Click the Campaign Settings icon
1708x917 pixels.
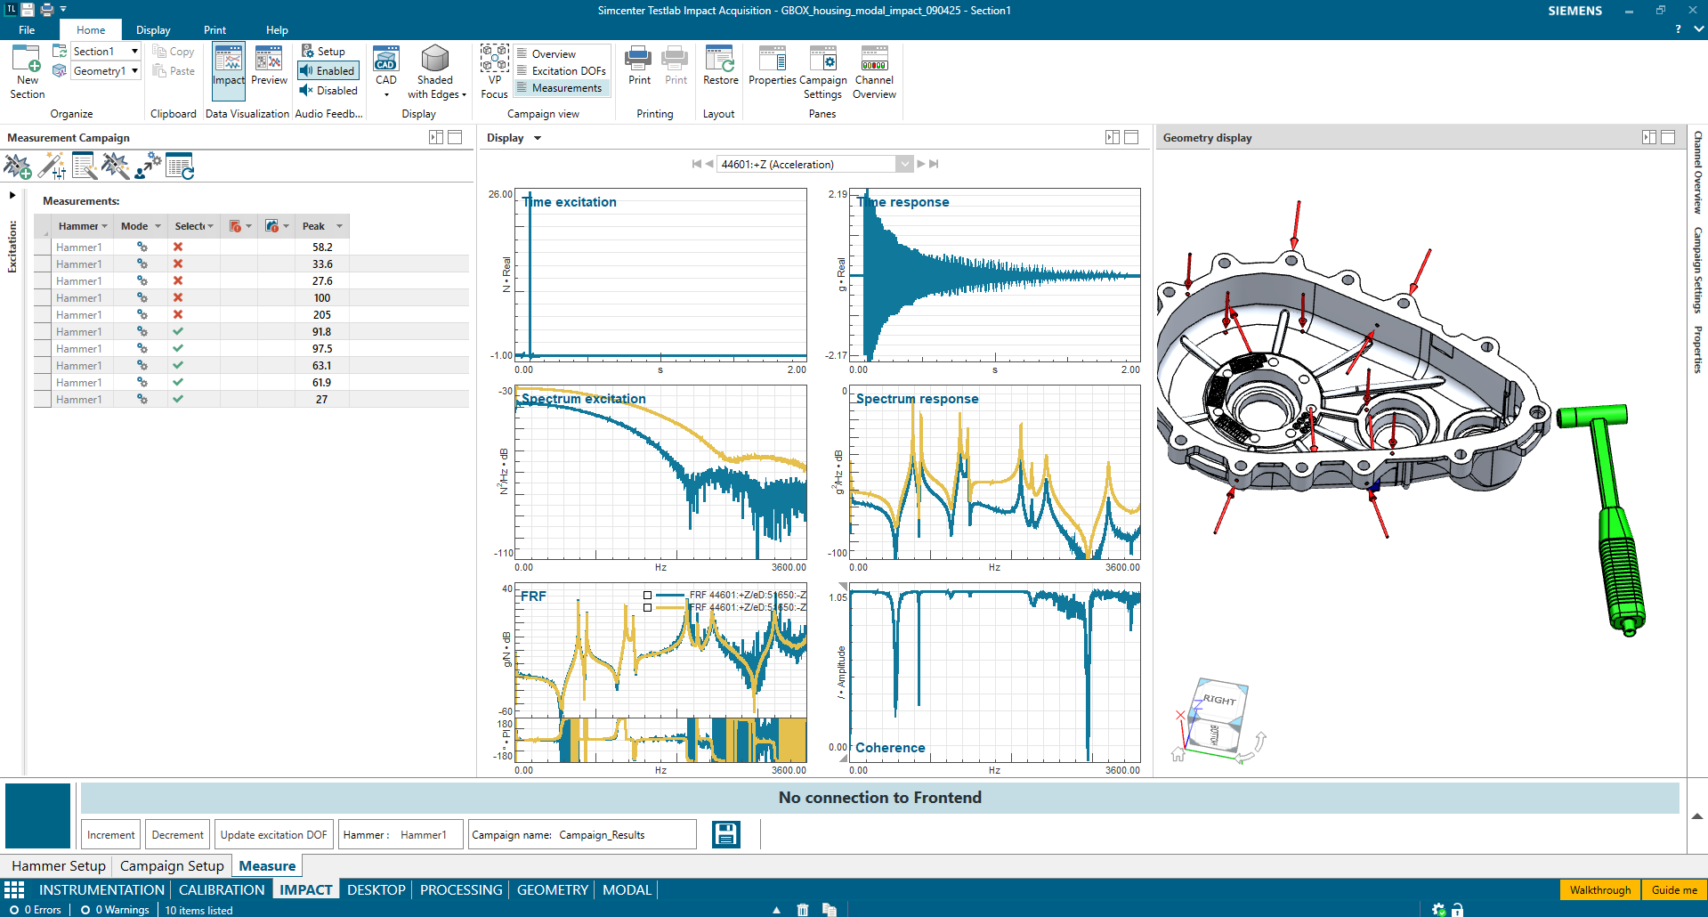point(822,71)
